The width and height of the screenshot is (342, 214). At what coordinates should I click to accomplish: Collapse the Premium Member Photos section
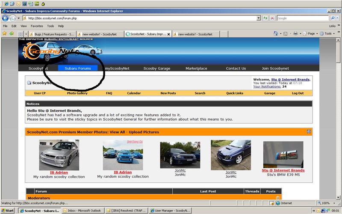click(309, 132)
